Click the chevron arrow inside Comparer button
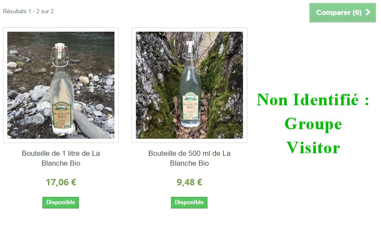Screen dimensions: 381x229 (368, 12)
